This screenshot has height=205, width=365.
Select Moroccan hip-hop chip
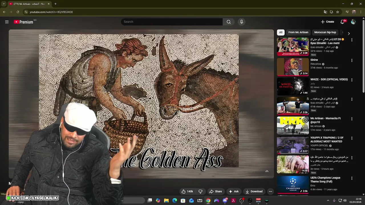click(325, 32)
